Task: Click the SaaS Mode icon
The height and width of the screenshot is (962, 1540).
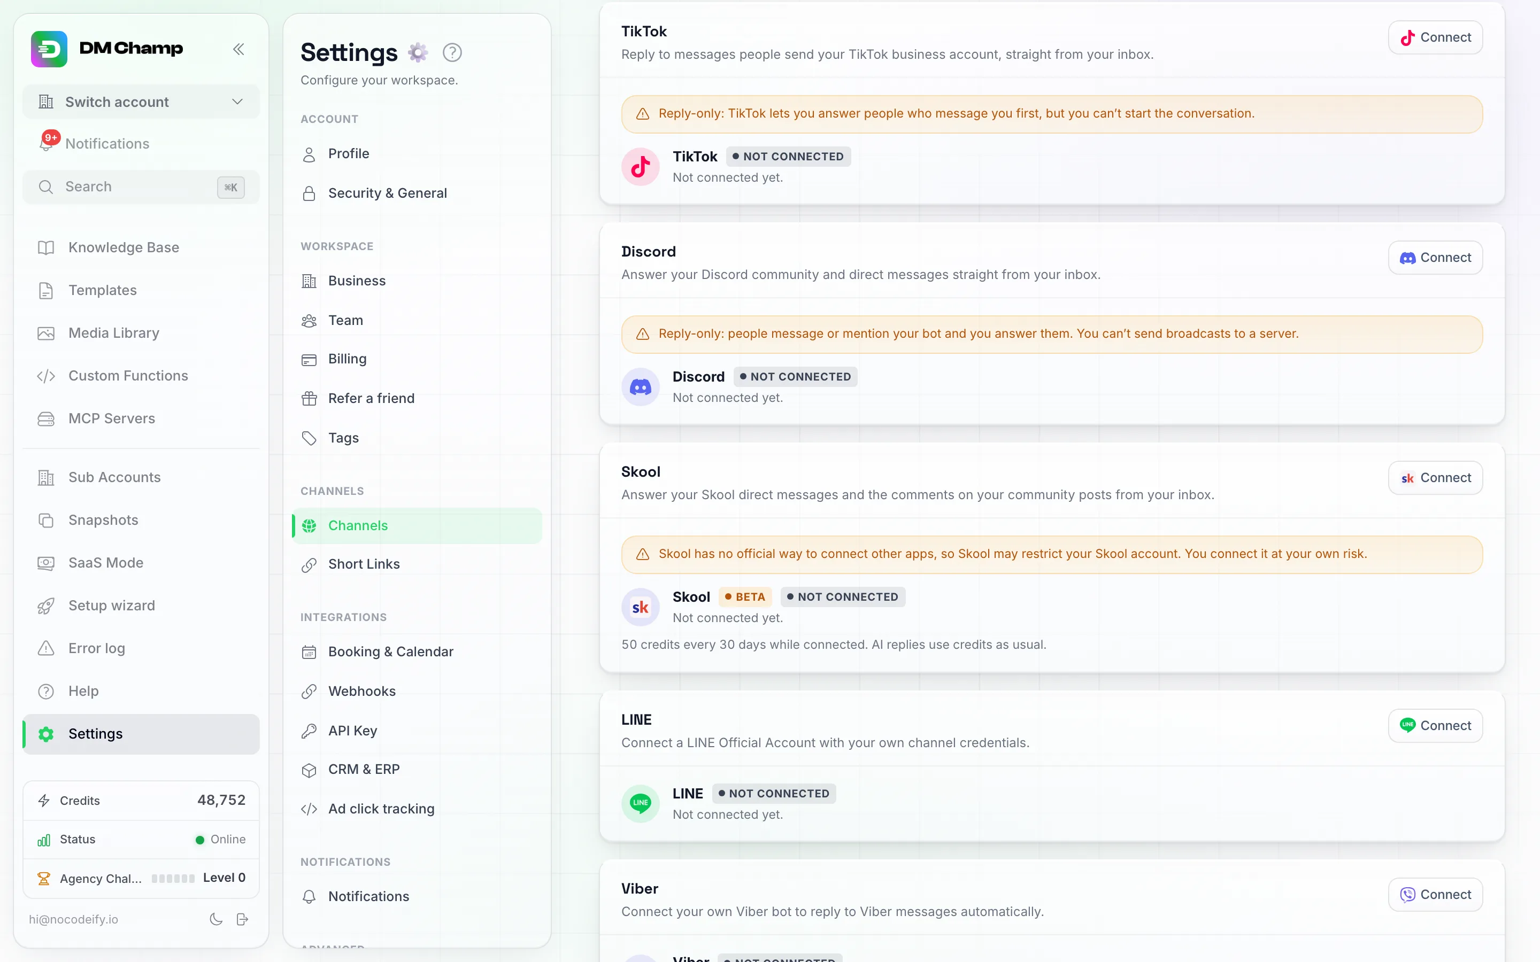Action: (46, 563)
